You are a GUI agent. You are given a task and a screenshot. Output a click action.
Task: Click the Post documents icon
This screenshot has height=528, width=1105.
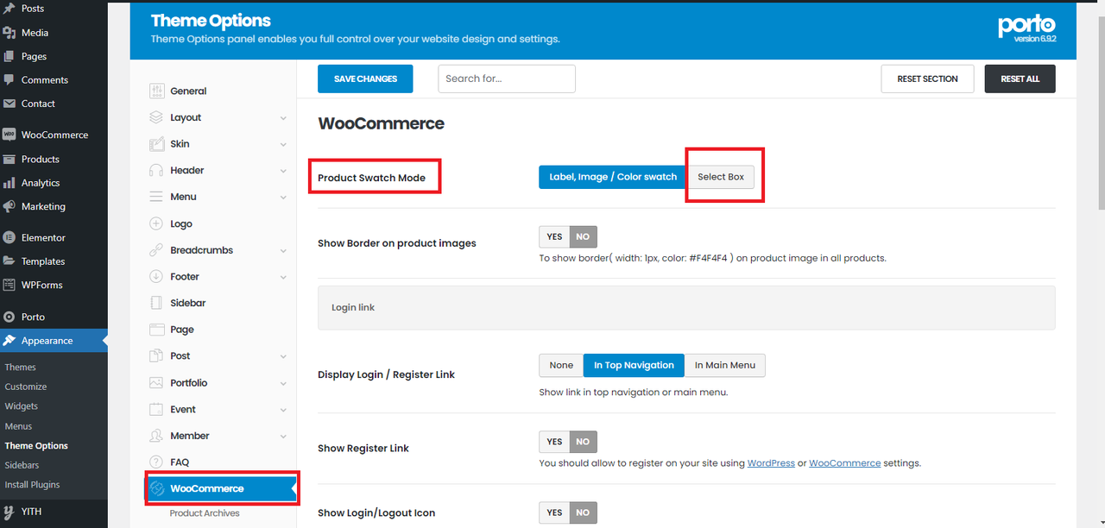[x=156, y=355]
